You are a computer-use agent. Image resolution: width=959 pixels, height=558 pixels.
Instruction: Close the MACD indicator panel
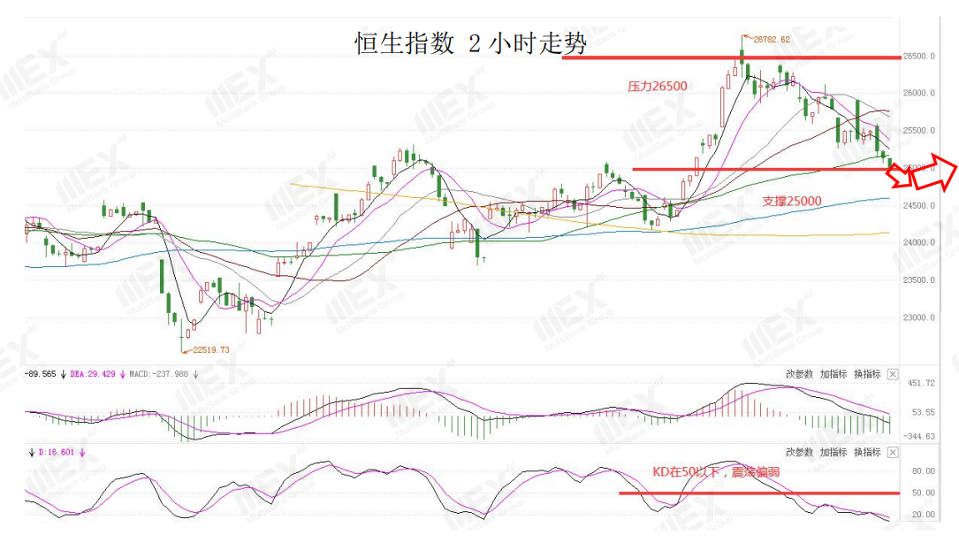point(893,374)
